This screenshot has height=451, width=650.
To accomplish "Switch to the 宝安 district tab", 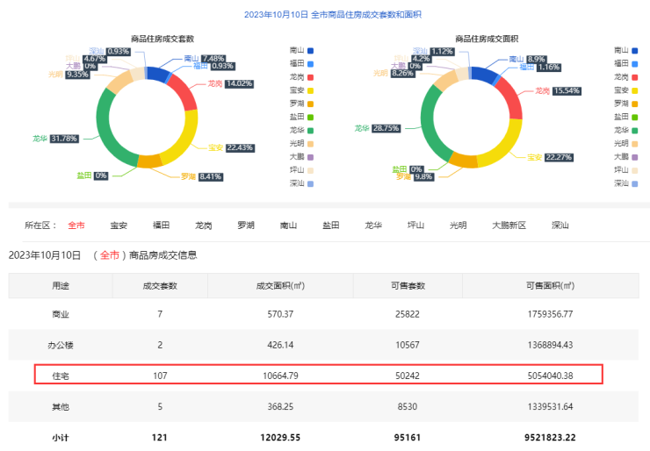I will click(x=119, y=225).
